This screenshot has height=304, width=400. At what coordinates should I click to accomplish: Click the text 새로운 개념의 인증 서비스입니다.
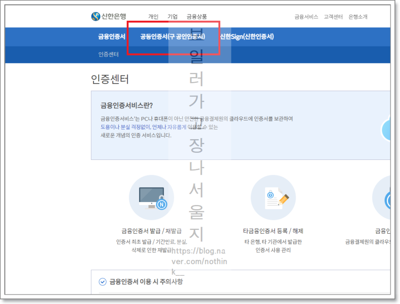136,135
